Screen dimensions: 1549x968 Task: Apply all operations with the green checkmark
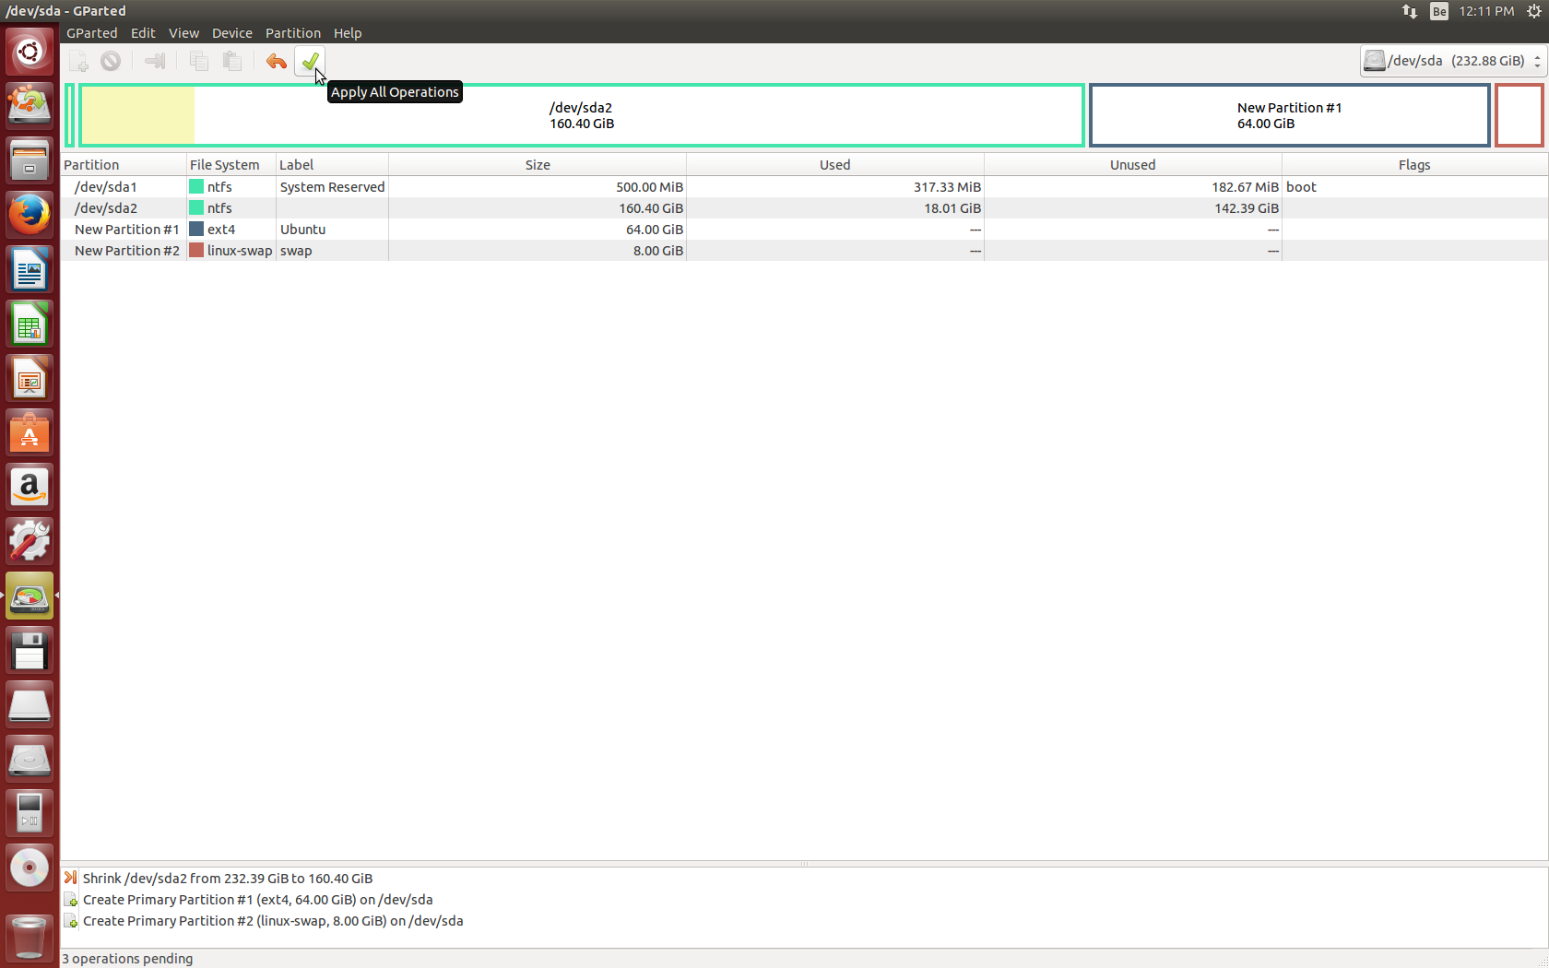point(310,61)
